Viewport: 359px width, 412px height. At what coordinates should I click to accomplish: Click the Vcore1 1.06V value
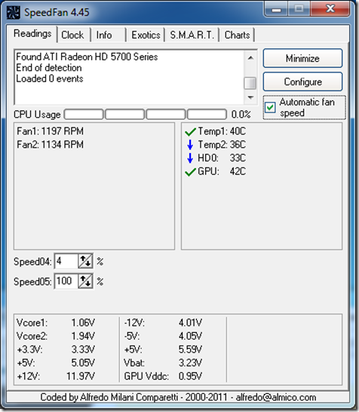pos(83,323)
